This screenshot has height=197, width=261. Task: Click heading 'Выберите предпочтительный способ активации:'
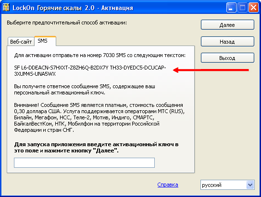point(67,23)
